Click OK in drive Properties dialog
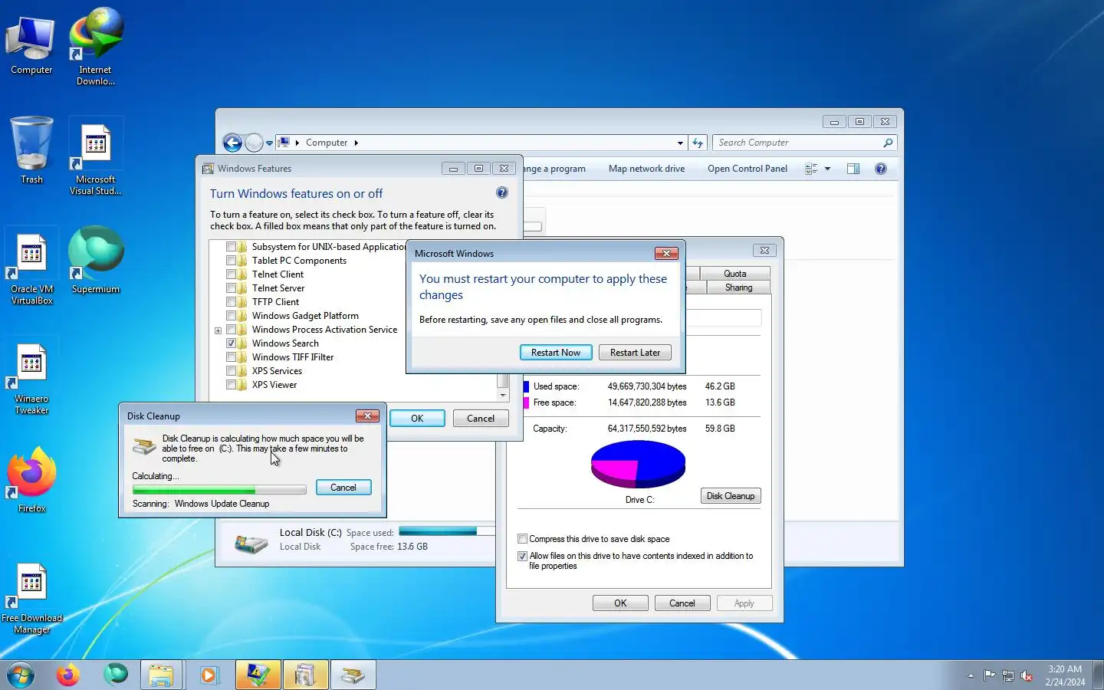The width and height of the screenshot is (1104, 690). click(x=620, y=603)
